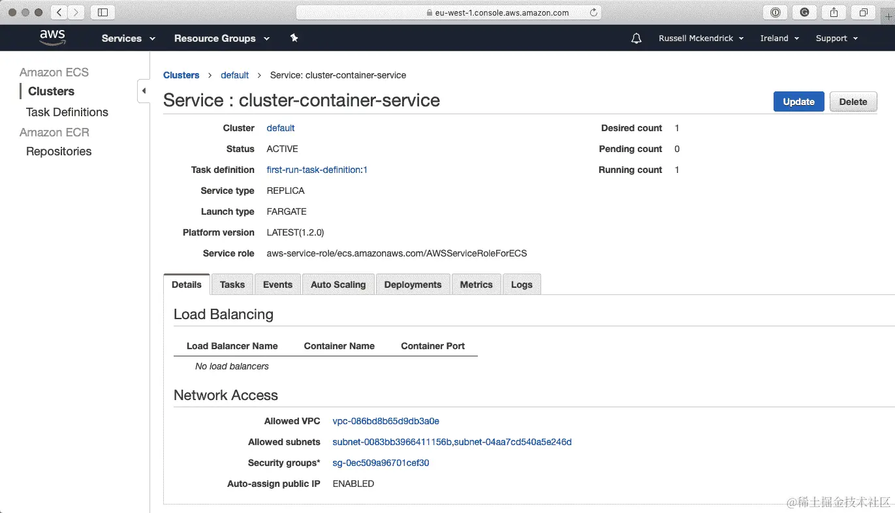Toggle the Safari sidebar icon

[x=102, y=12]
